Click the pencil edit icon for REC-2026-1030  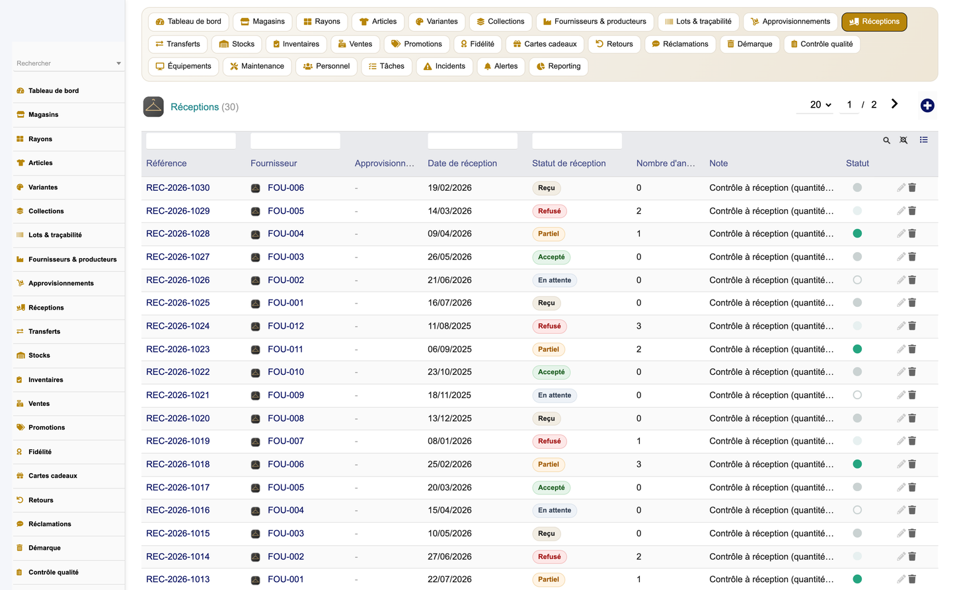tap(901, 188)
